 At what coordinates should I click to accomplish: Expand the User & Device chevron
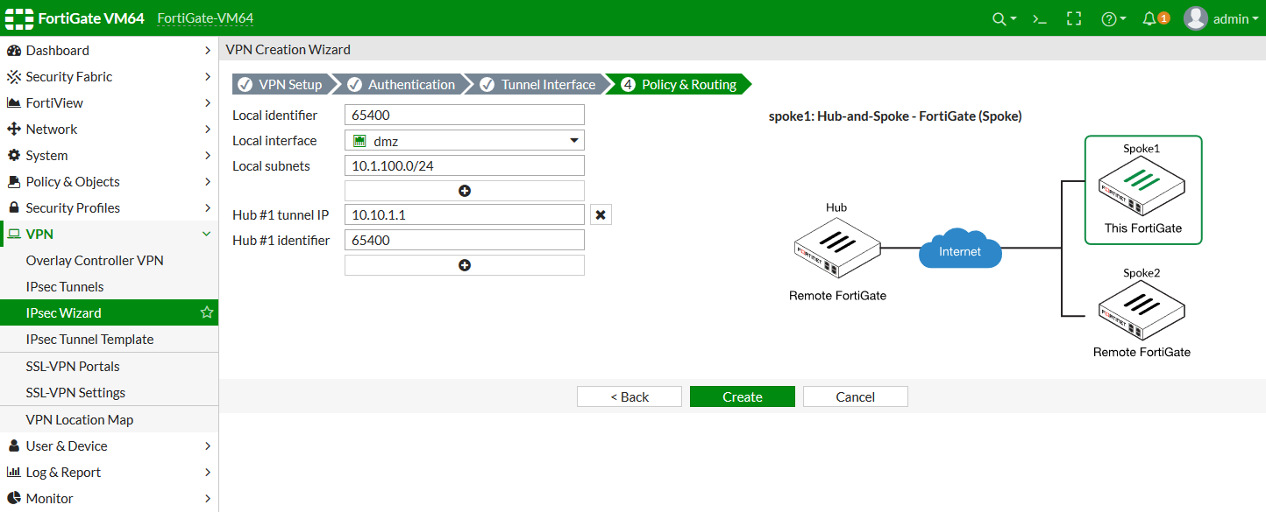(x=208, y=446)
